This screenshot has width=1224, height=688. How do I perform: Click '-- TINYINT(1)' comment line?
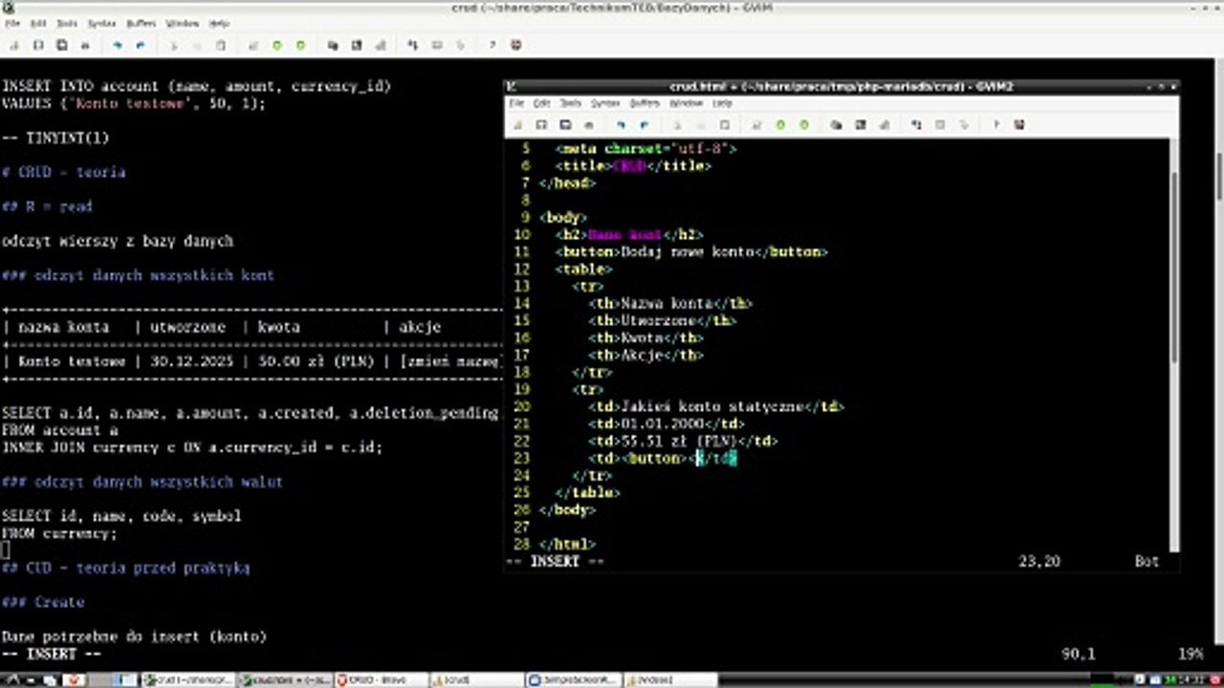tap(55, 138)
